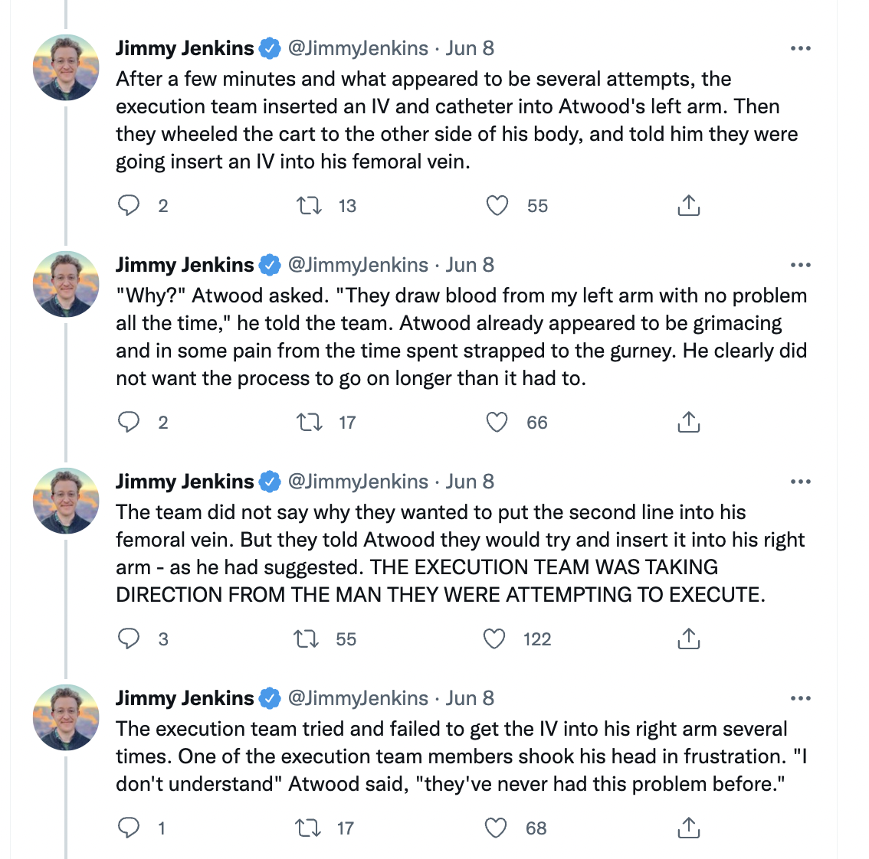Open more options on the third tweet
869x859 pixels.
pos(800,482)
